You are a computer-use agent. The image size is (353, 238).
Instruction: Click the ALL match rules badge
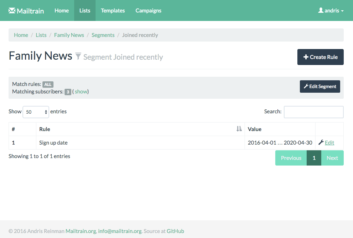pos(48,84)
